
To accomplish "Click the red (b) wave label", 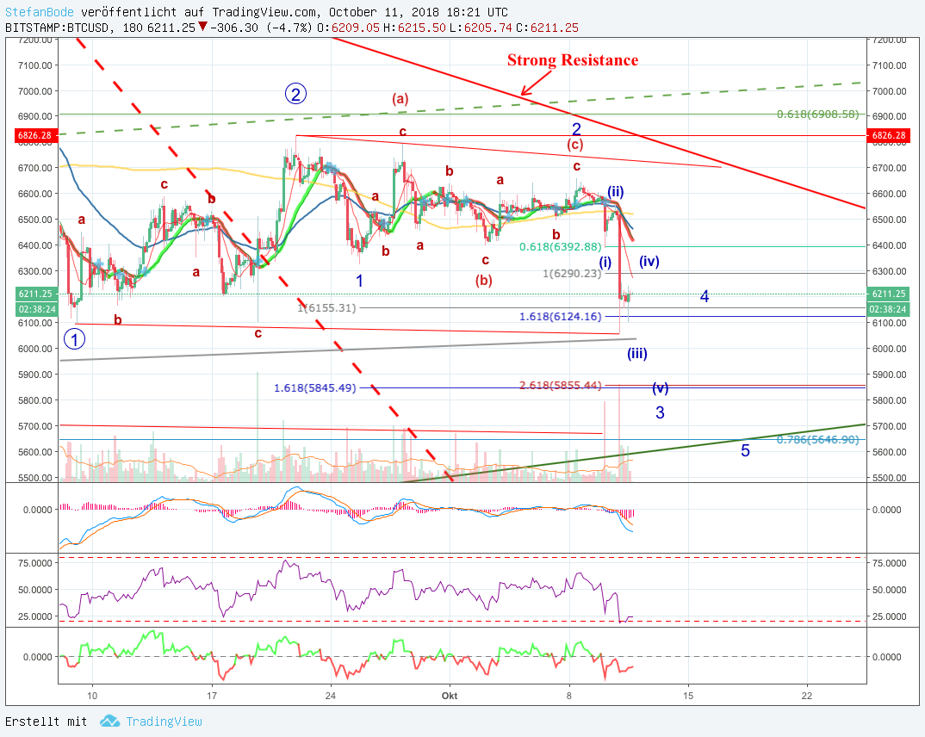I will [484, 280].
